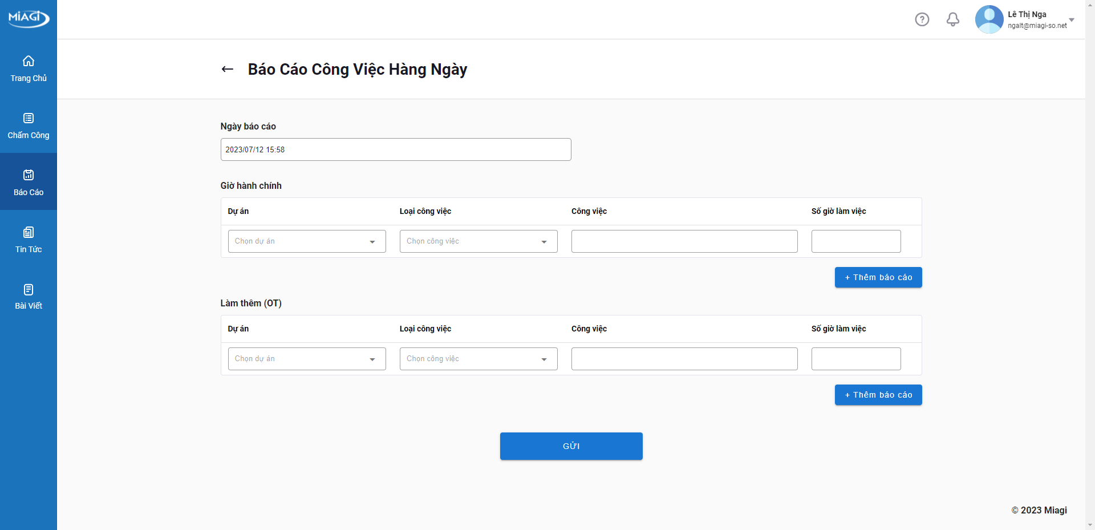Expand Chọn công việc dropdown in Làm thêm (OT)
Image resolution: width=1095 pixels, height=530 pixels.
click(x=478, y=359)
